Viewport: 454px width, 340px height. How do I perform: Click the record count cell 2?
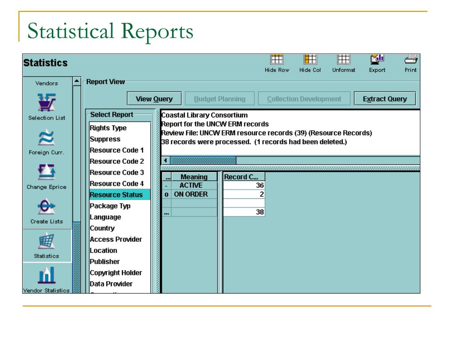click(x=244, y=194)
